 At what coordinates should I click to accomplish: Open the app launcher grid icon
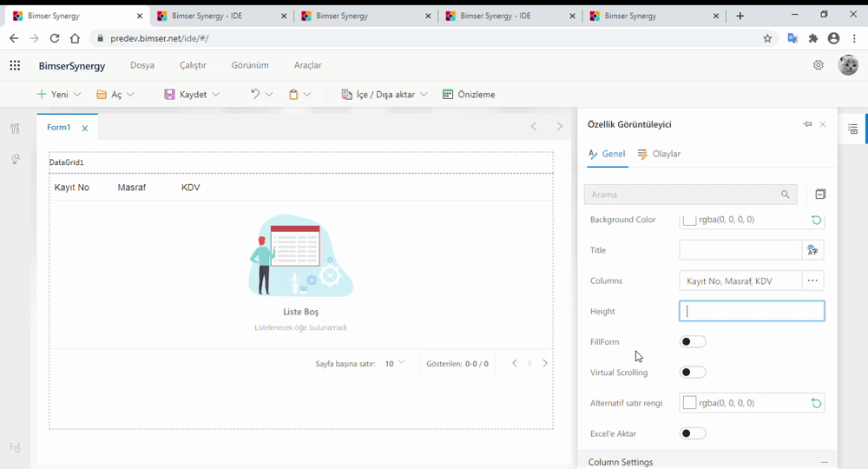15,65
